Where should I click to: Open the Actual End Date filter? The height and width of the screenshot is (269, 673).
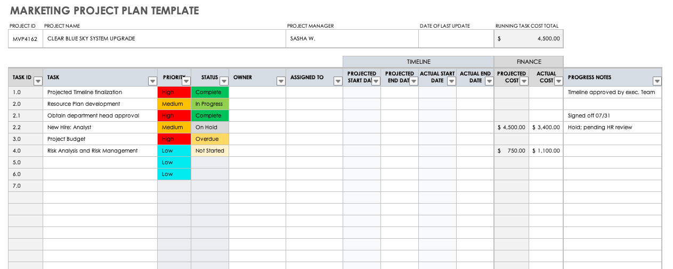pyautogui.click(x=489, y=81)
